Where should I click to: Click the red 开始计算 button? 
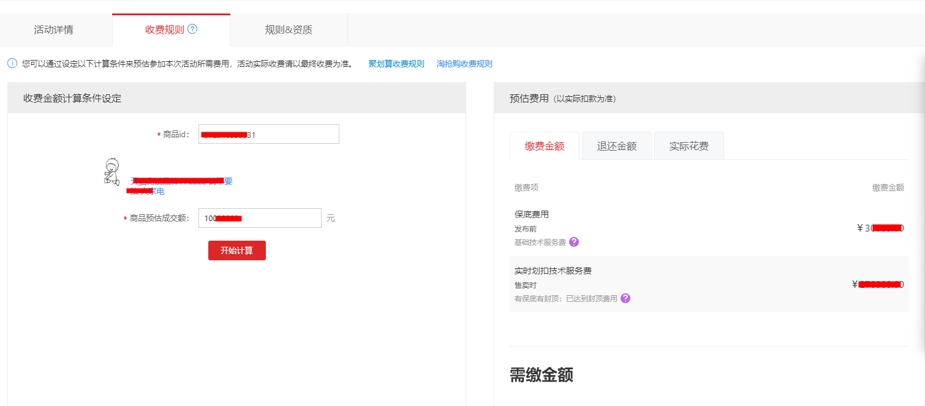pyautogui.click(x=236, y=250)
